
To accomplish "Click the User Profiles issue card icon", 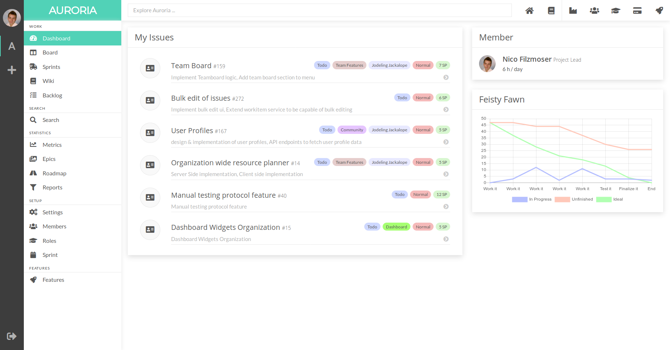I will coord(150,133).
